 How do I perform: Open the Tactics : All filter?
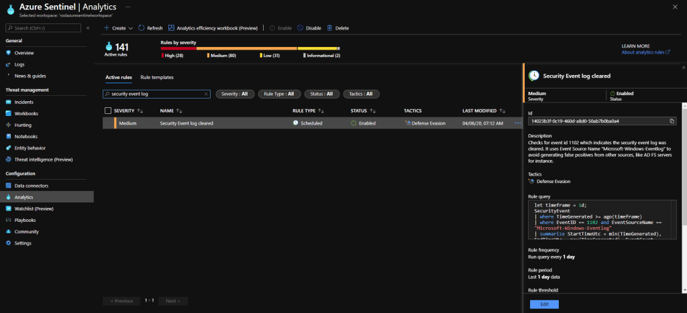click(361, 94)
